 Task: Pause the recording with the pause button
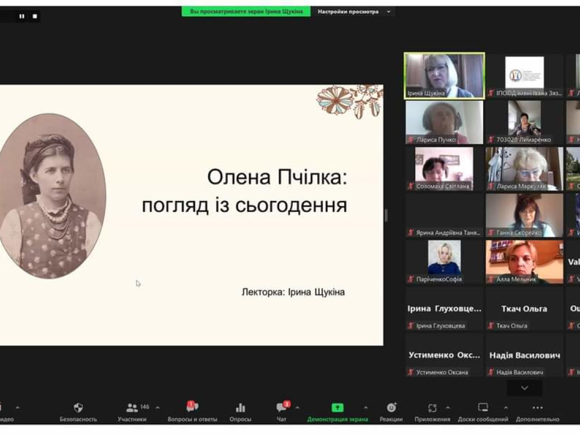[x=22, y=16]
